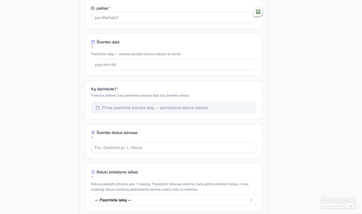
Task: Click the Paslaugos.lt watermark logo
Action: click(x=338, y=200)
